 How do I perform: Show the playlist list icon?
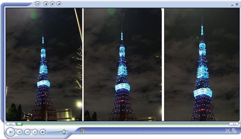coord(46,4)
